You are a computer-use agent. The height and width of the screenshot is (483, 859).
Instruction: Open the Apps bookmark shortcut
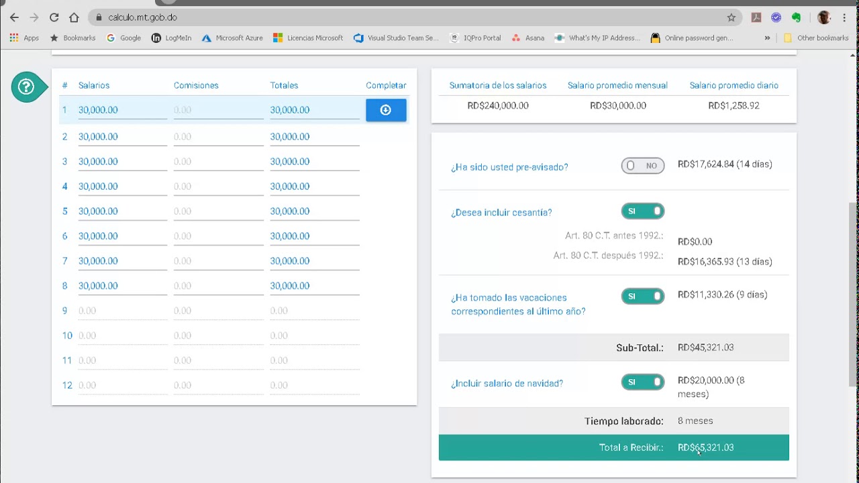[24, 38]
